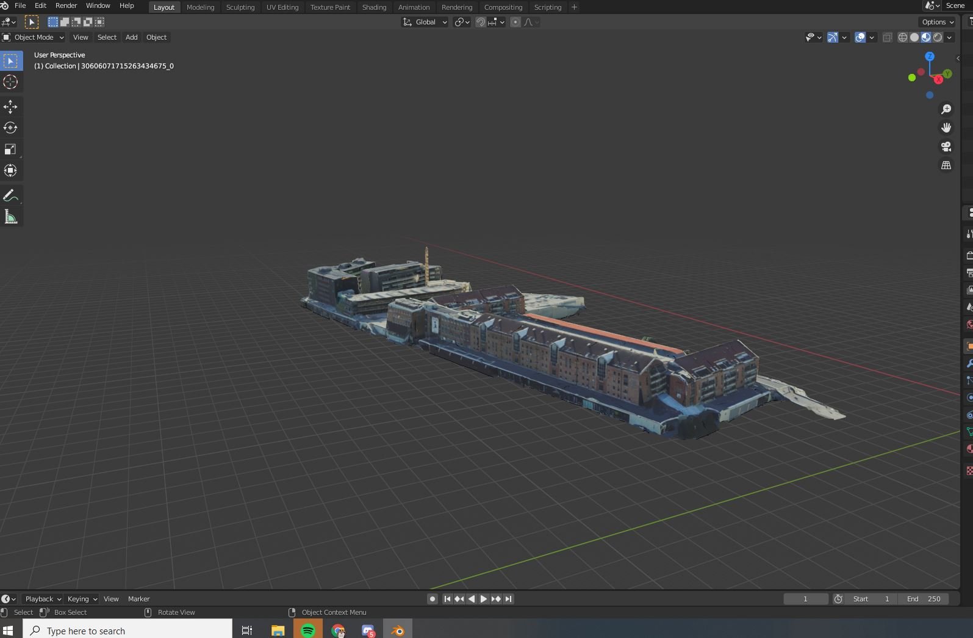Click the play animation button
This screenshot has height=638, width=973.
[484, 599]
